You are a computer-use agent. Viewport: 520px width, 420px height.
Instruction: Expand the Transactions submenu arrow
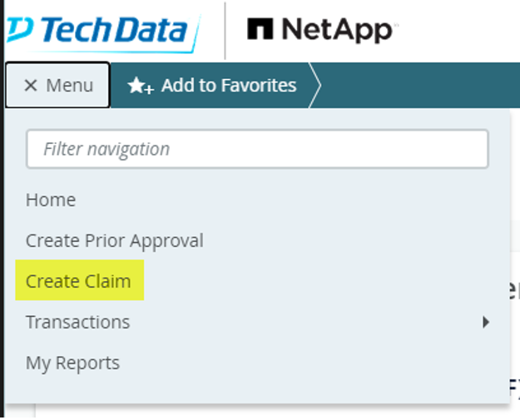click(x=487, y=322)
